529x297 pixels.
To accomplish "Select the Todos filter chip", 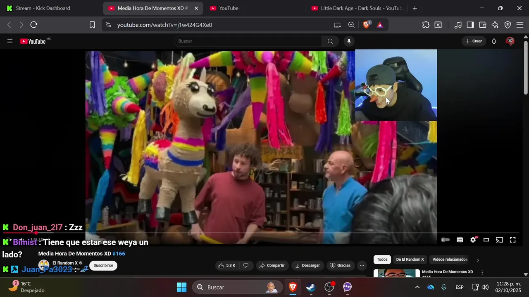I will click(382, 259).
